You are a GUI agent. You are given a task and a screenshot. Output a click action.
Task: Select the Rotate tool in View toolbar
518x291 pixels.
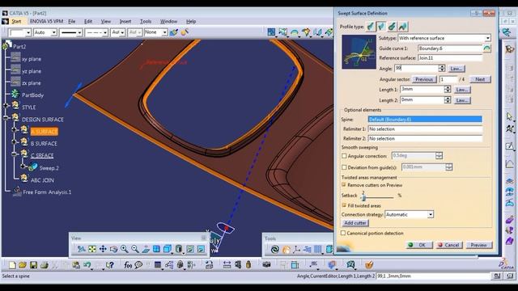click(113, 249)
